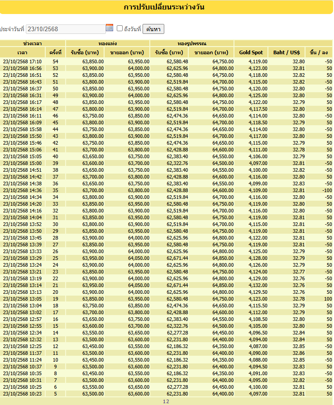Click the ค้นหา search button
The height and width of the screenshot is (405, 334).
(153, 29)
